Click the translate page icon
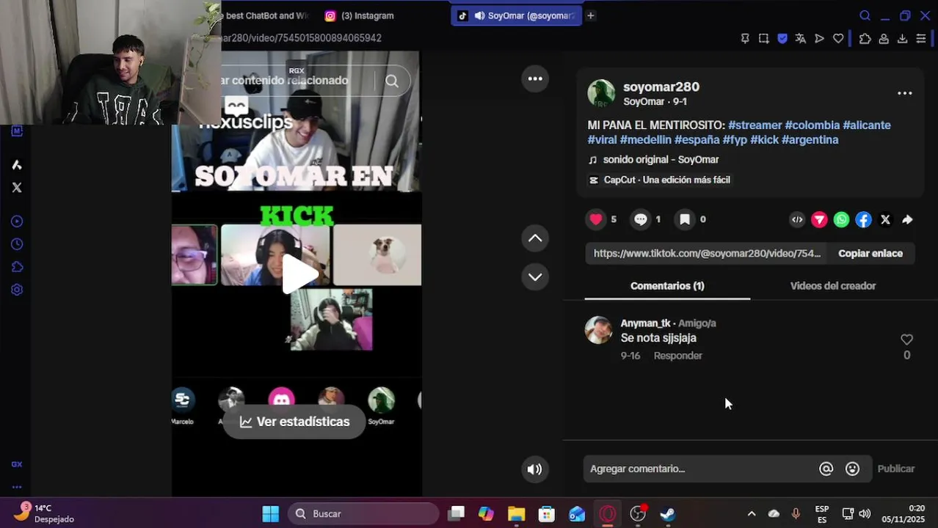This screenshot has width=938, height=528. click(801, 39)
